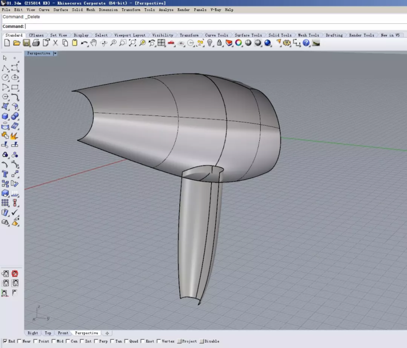The height and width of the screenshot is (348, 407).
Task: Click the Save file icon
Action: [26, 43]
